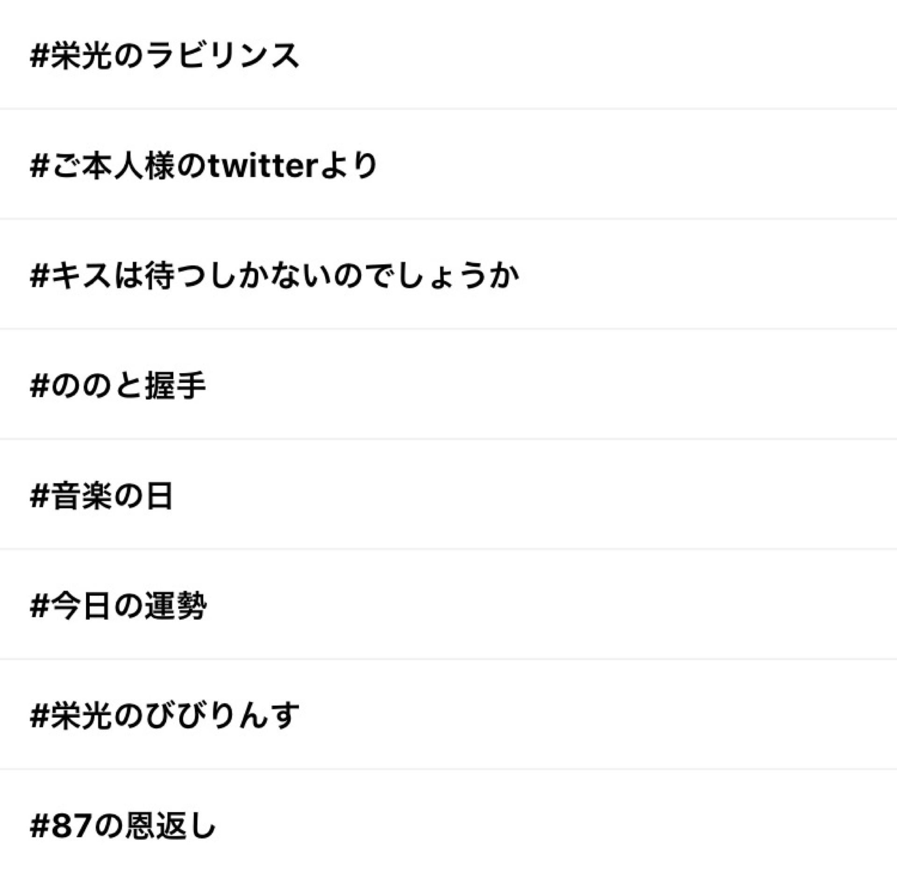Open the #87の恩返し hashtag
The width and height of the screenshot is (897, 877).
pyautogui.click(x=122, y=826)
